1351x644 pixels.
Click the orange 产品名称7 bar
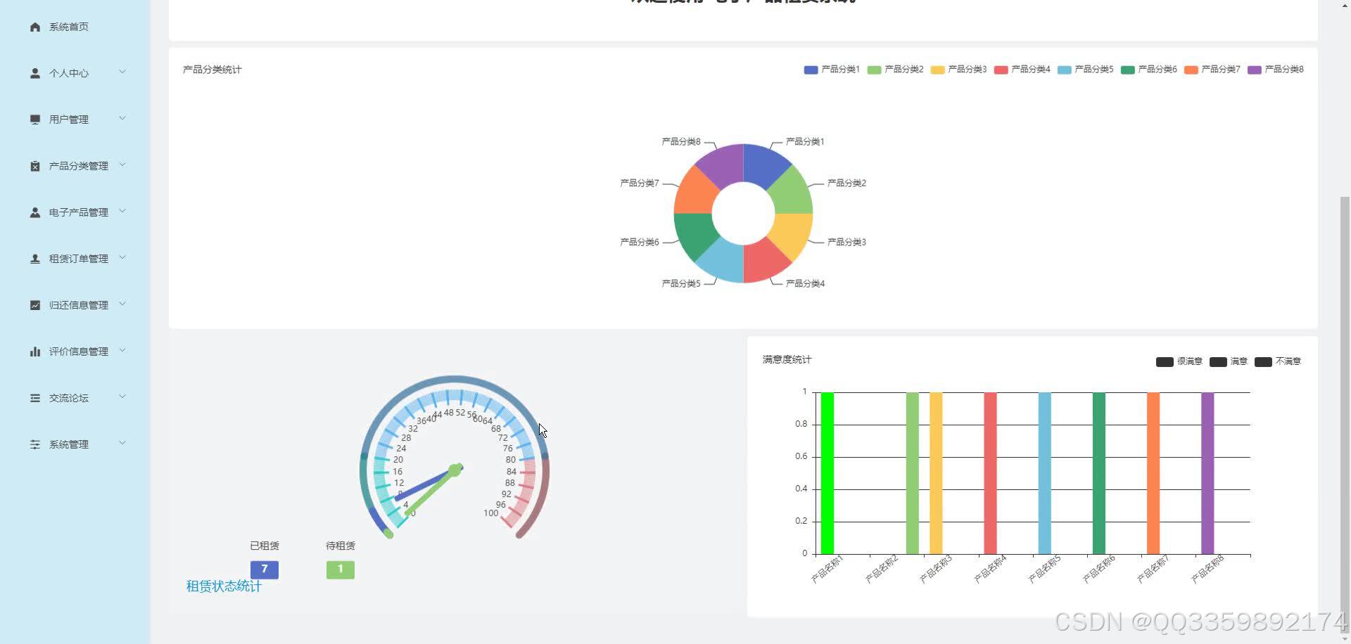click(1153, 473)
